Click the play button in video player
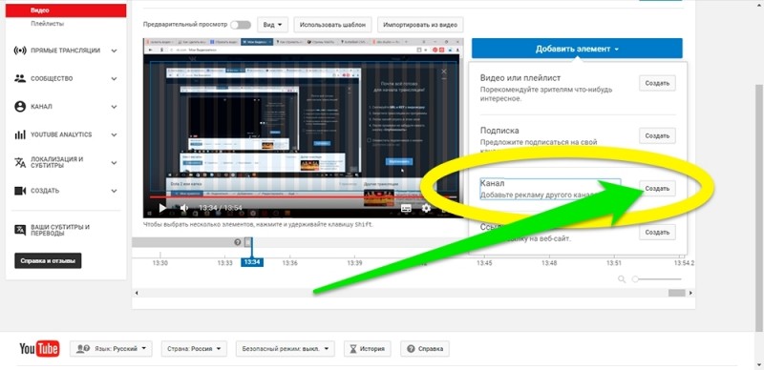The width and height of the screenshot is (764, 370). (162, 208)
